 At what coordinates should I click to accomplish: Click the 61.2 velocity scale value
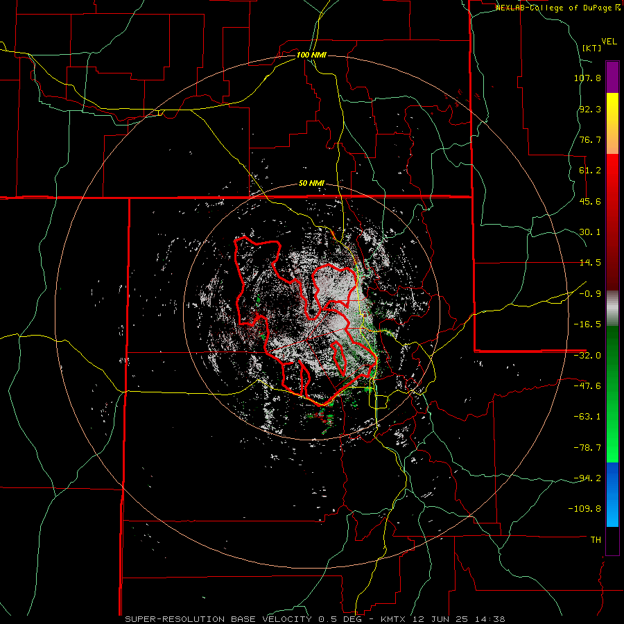(590, 171)
